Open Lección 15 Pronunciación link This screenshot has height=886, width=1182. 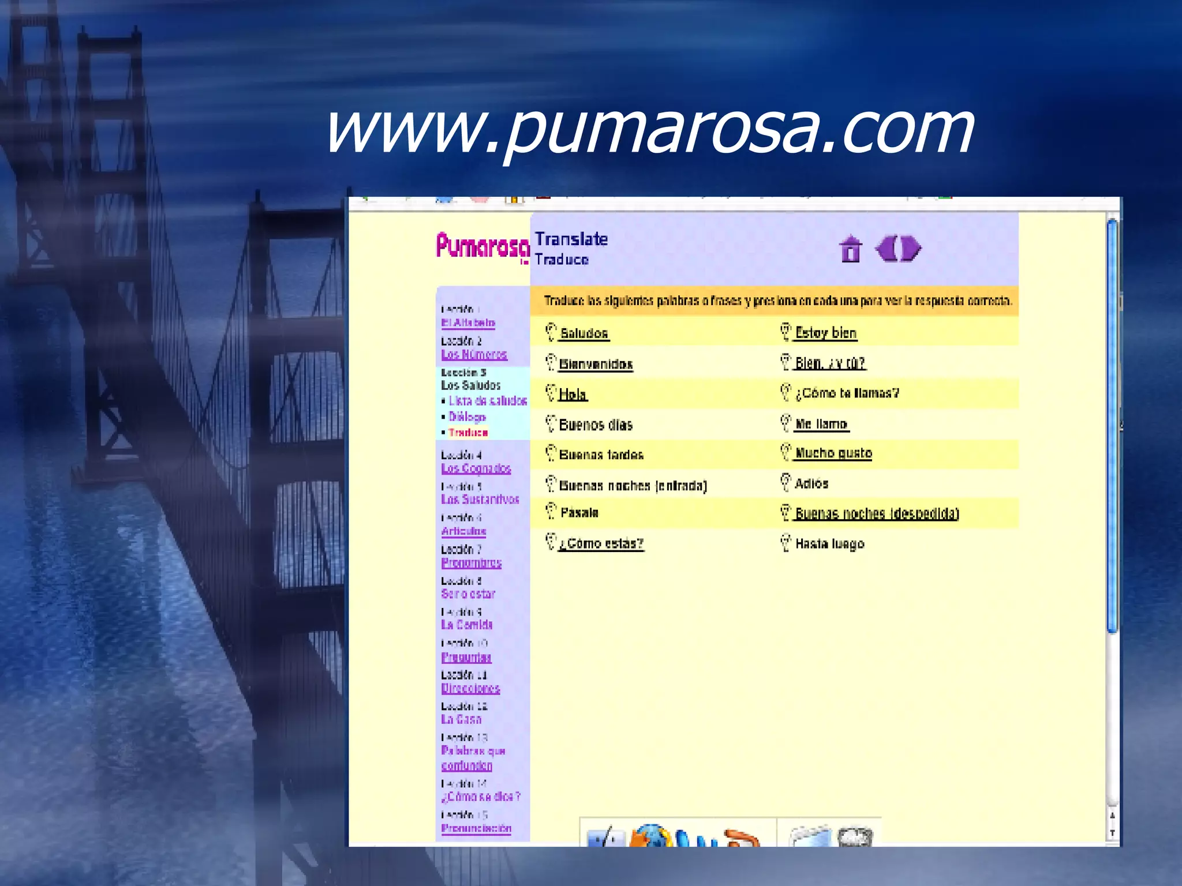476,828
